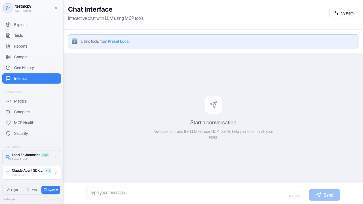Select the System theme option
363x204 pixels.
(51, 190)
